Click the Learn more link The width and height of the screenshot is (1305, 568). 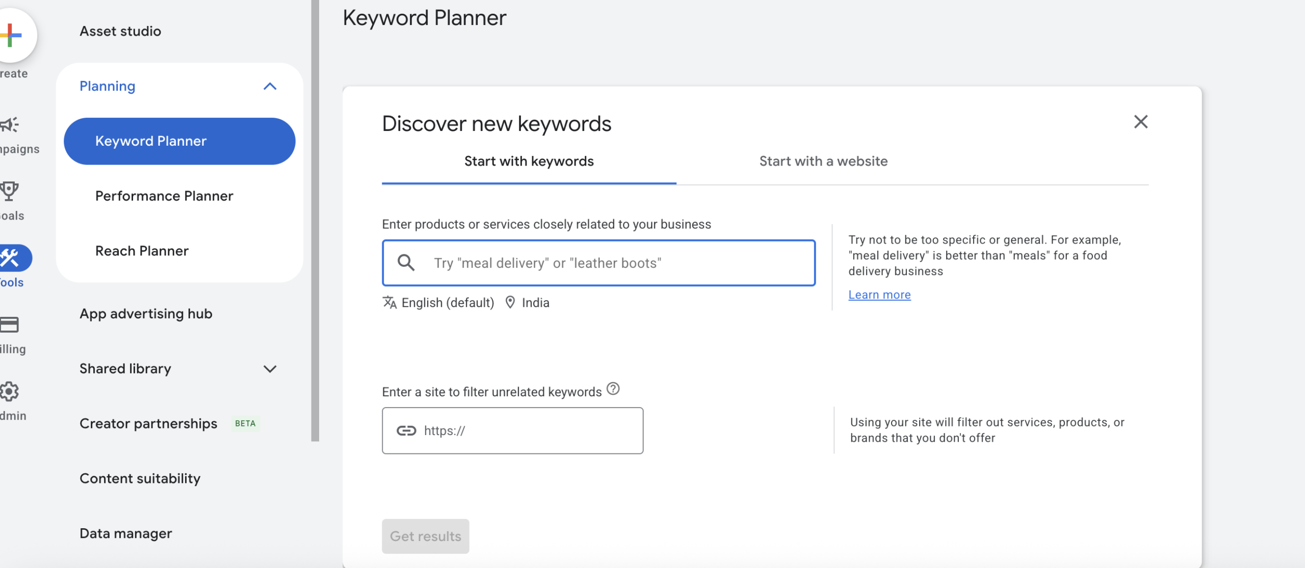click(x=879, y=294)
